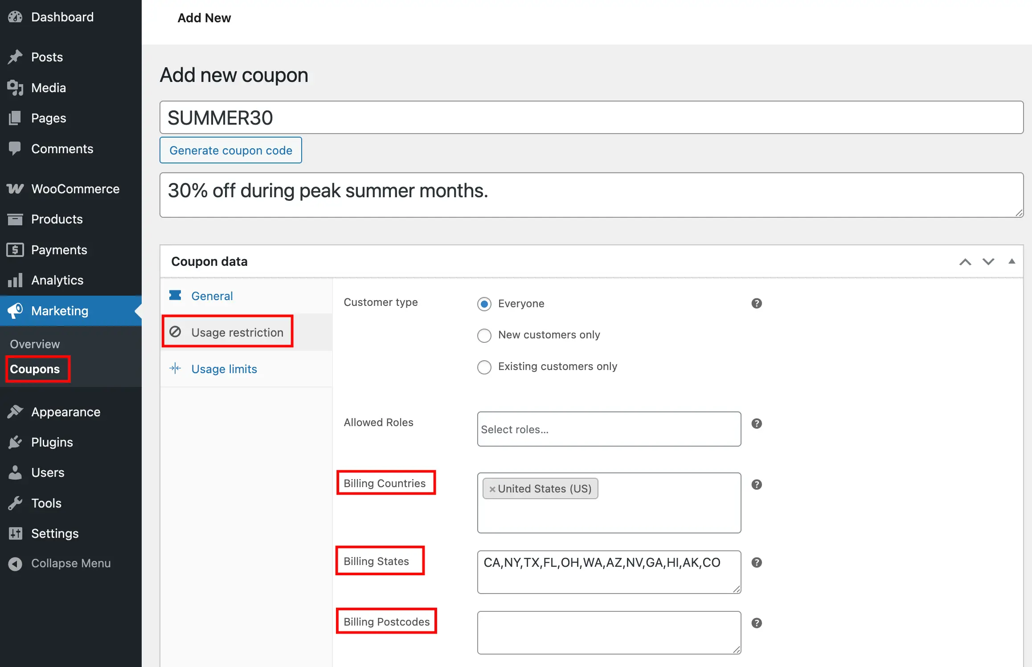Screen dimensions: 1032x667
Task: Select the Everyone radio button
Action: (x=484, y=304)
